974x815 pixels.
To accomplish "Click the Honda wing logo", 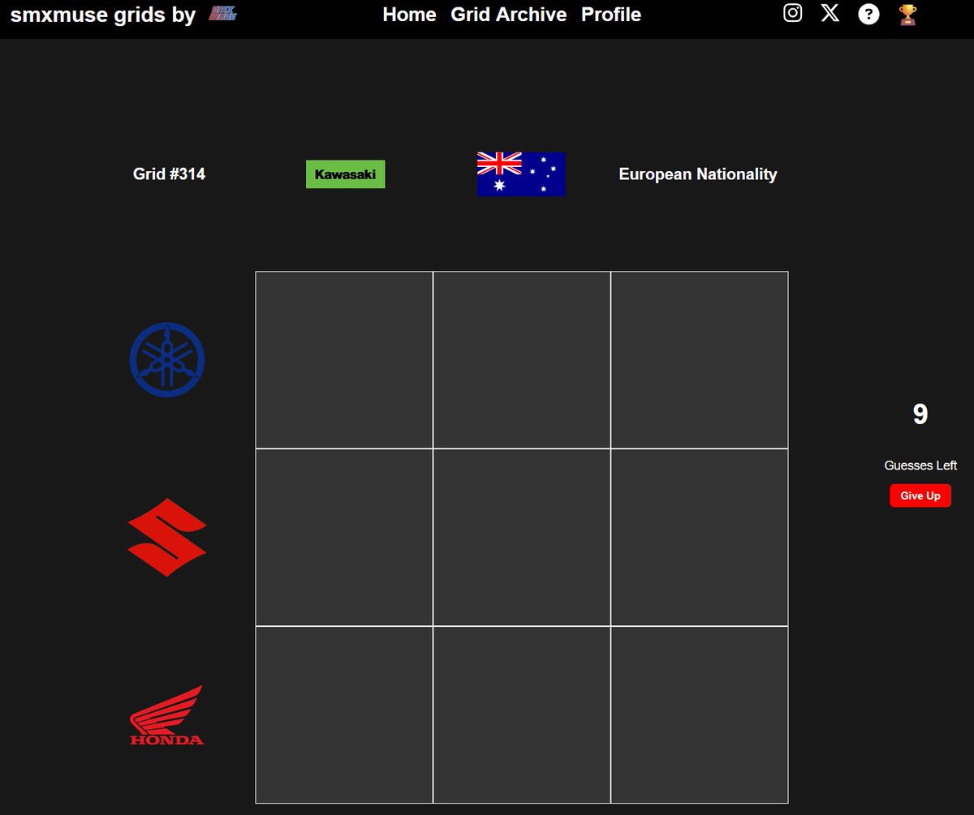I will (x=167, y=714).
